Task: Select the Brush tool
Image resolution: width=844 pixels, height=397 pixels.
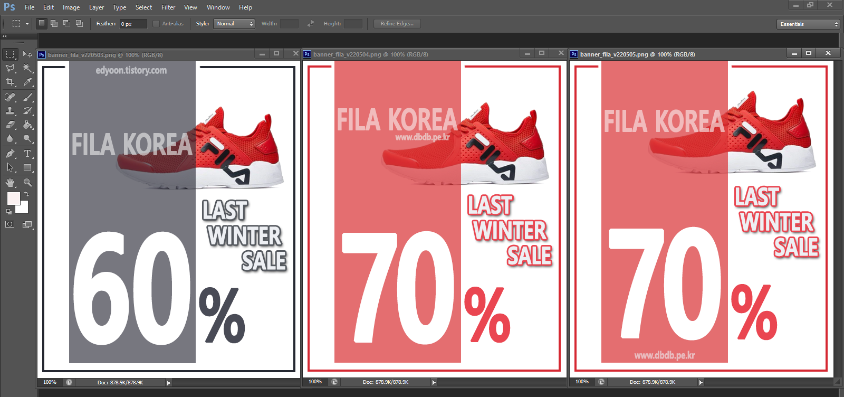Action: pos(27,97)
